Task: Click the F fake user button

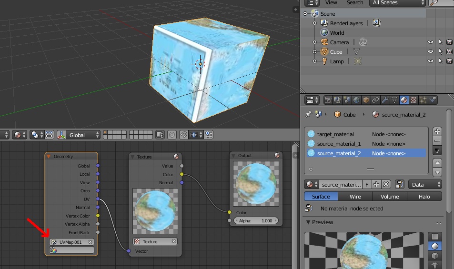Action: coord(367,184)
